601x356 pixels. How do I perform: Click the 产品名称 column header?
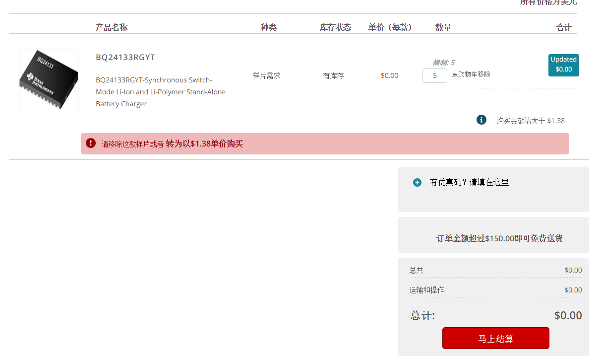(112, 27)
